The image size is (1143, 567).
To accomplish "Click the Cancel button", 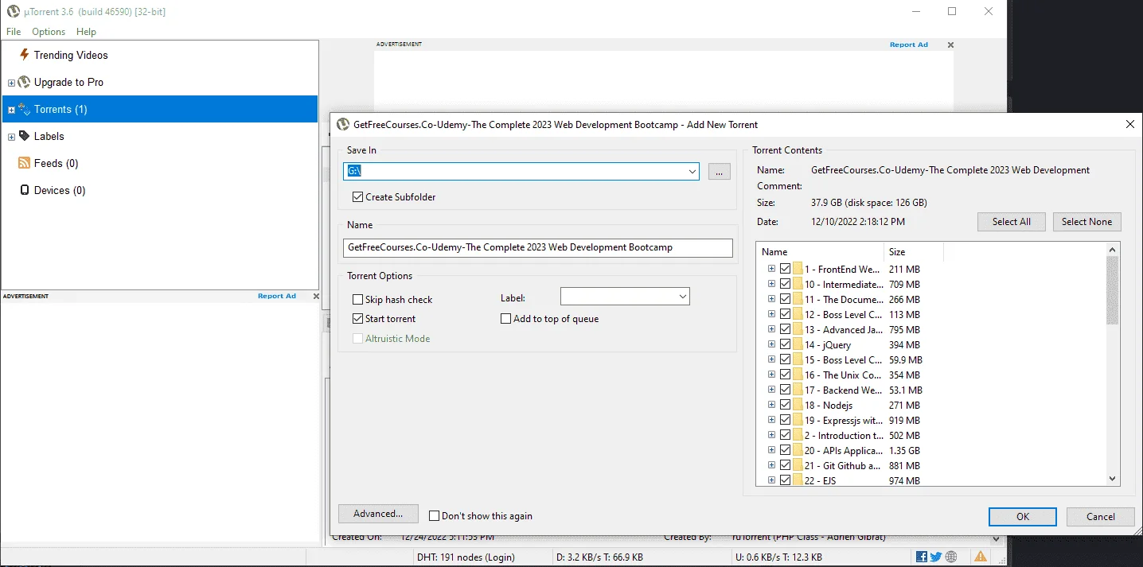I will click(1101, 516).
